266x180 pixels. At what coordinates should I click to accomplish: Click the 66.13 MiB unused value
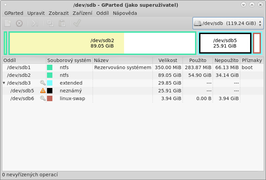tap(227, 67)
